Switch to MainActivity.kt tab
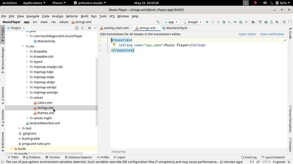293x164 pixels. click(x=177, y=28)
